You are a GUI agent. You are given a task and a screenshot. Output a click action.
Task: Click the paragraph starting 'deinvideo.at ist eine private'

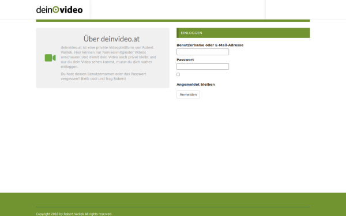pyautogui.click(x=108, y=57)
